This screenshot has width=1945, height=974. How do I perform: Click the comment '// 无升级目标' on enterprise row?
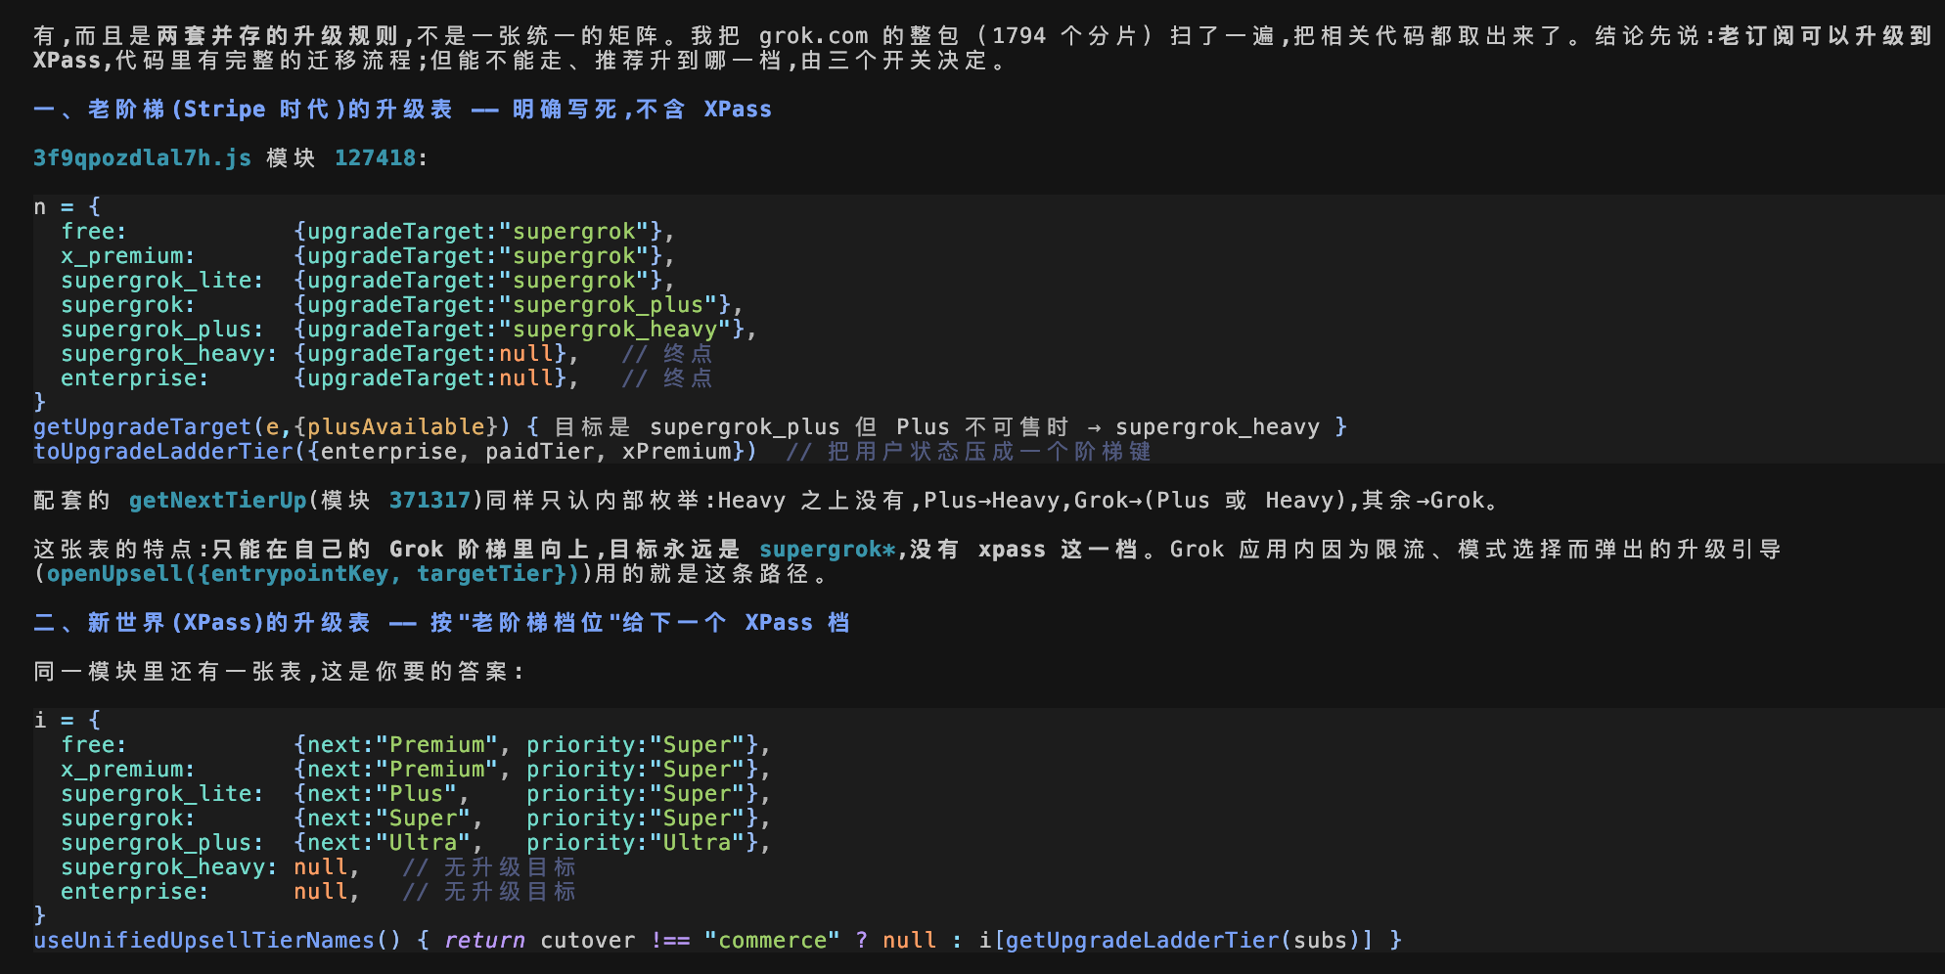489,892
